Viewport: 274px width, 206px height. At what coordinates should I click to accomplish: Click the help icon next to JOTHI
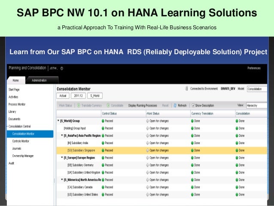coord(62,68)
